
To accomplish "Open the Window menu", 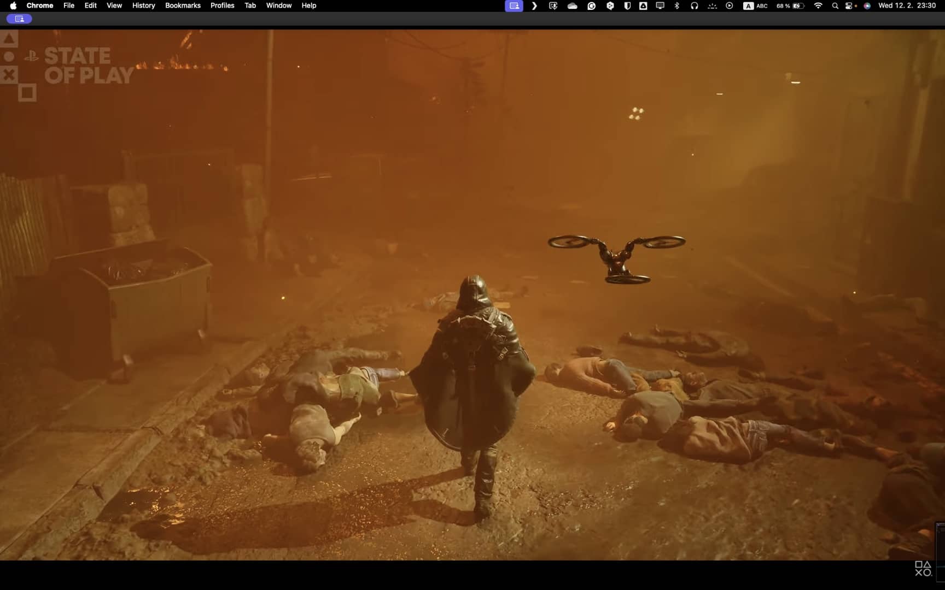I will pyautogui.click(x=279, y=5).
